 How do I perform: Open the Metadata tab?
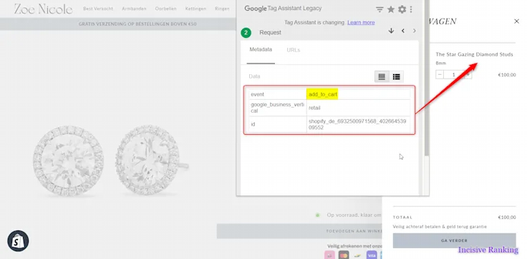click(x=261, y=50)
